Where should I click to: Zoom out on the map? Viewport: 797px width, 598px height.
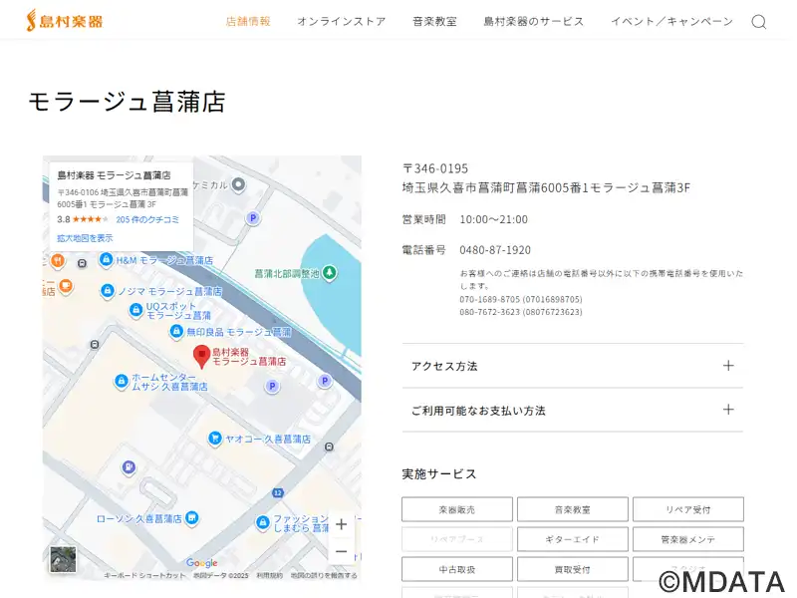pyautogui.click(x=341, y=551)
